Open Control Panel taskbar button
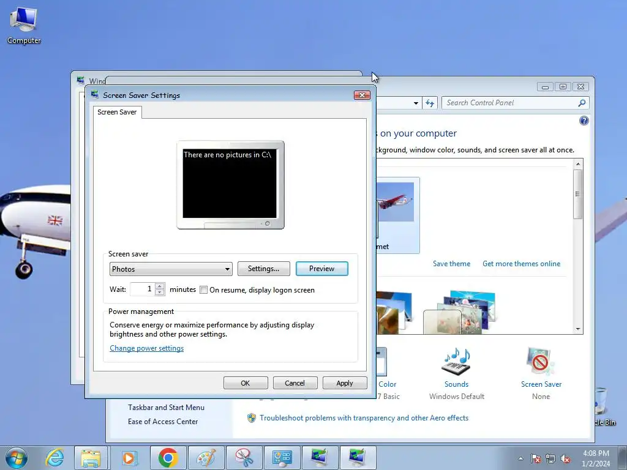Image resolution: width=627 pixels, height=470 pixels. point(282,458)
